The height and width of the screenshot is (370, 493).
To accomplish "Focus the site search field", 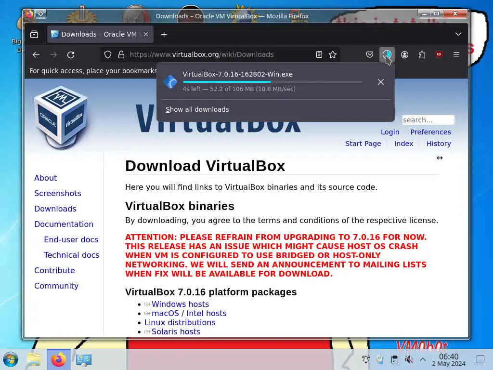I will pyautogui.click(x=428, y=120).
